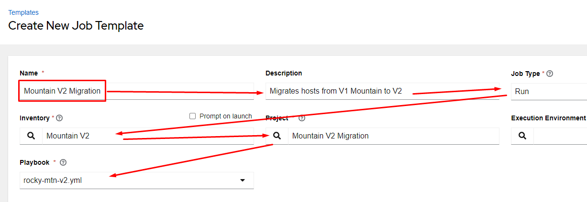Image resolution: width=587 pixels, height=202 pixels.
Task: Open the Playbook dropdown arrow
Action: 243,181
